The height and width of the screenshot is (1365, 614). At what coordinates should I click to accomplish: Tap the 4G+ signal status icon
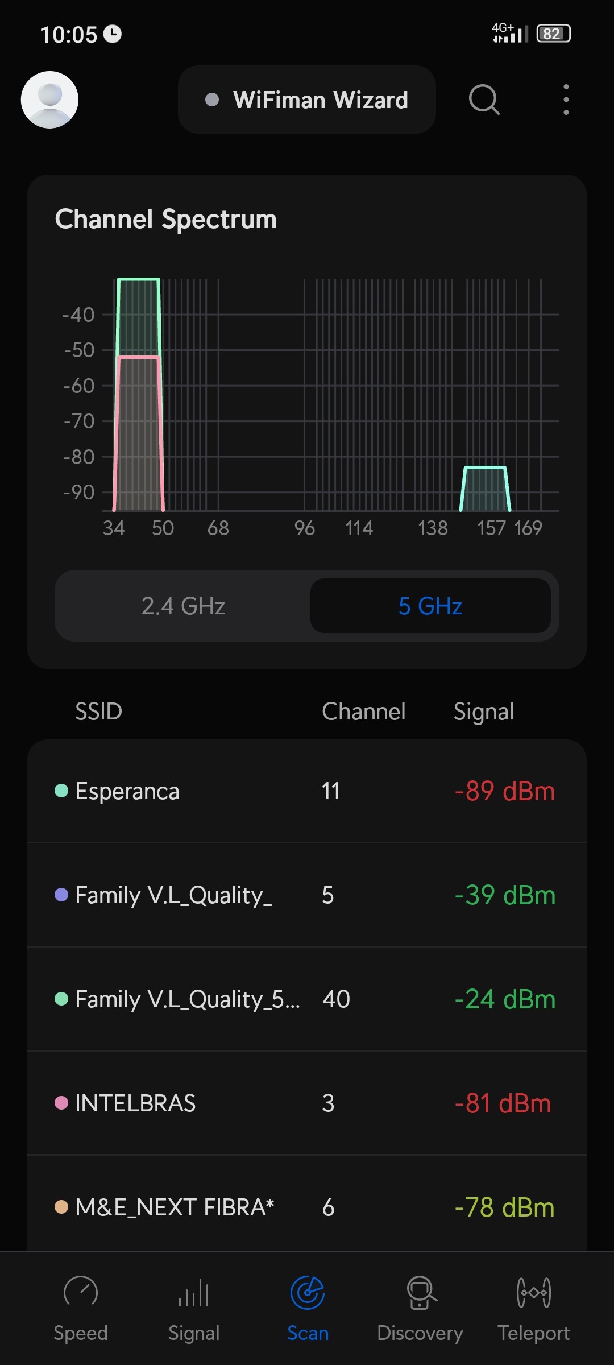click(x=510, y=33)
